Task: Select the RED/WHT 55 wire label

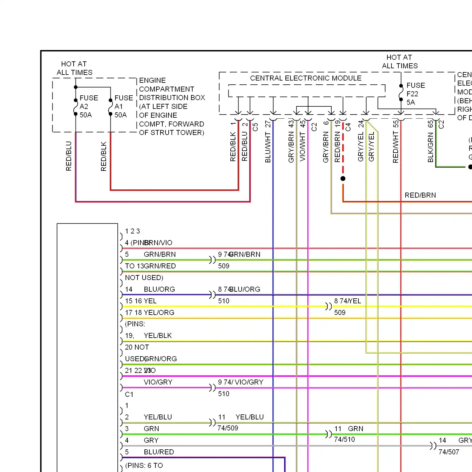Action: 396,142
